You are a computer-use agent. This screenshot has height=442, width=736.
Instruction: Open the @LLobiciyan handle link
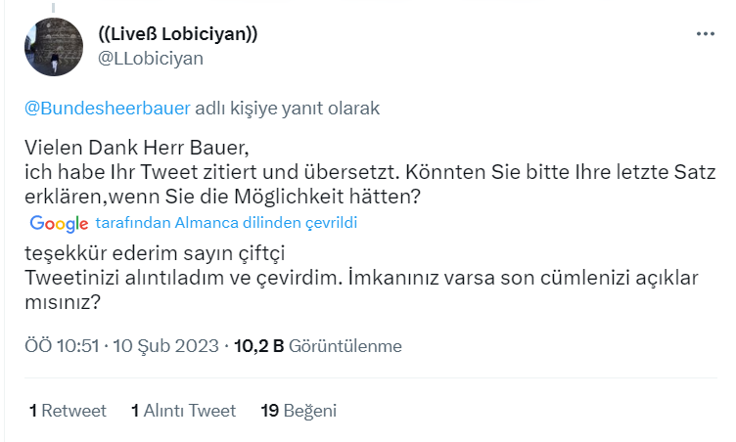coord(151,58)
